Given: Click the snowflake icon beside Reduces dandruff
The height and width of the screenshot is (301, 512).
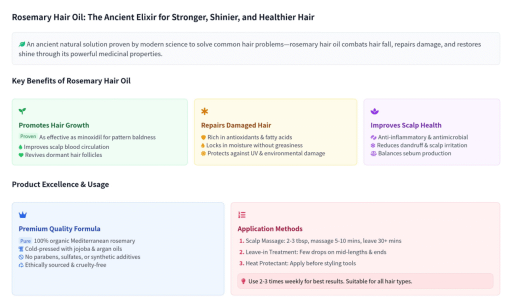Looking at the screenshot, I should click(373, 145).
